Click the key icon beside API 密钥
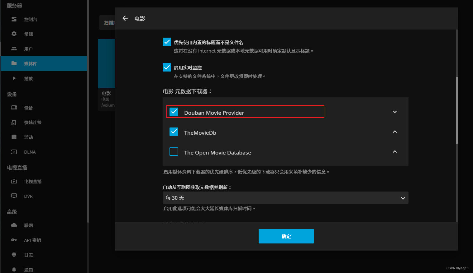The image size is (473, 273). point(14,240)
